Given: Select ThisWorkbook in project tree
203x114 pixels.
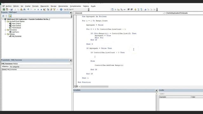Looking at the screenshot, I should [x=16, y=28].
